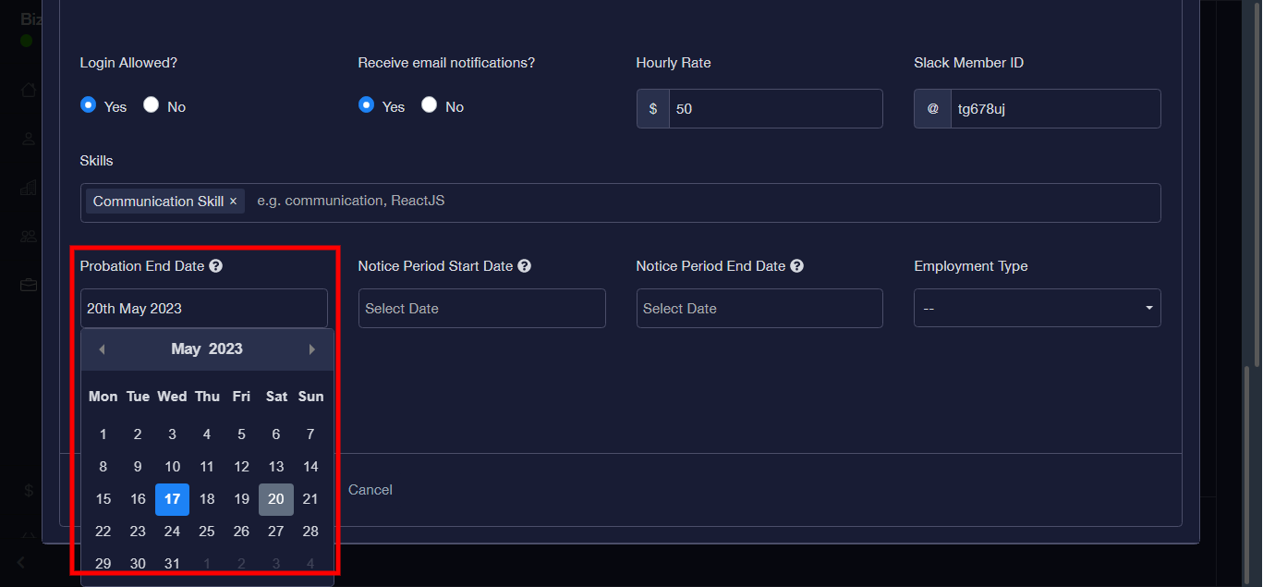This screenshot has width=1263, height=587.
Task: Go to previous month in calendar
Action: 102,349
